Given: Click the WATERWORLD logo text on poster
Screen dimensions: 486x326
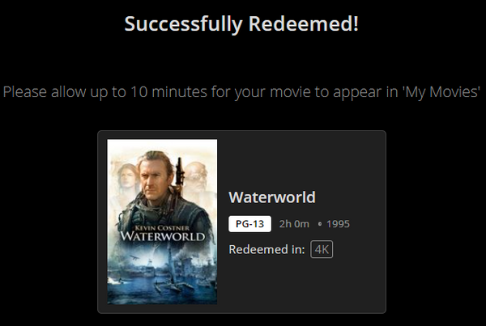Looking at the screenshot, I should (x=162, y=237).
